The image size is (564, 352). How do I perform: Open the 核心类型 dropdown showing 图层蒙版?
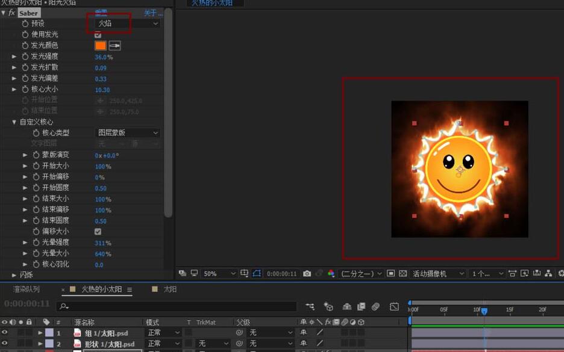pyautogui.click(x=128, y=133)
